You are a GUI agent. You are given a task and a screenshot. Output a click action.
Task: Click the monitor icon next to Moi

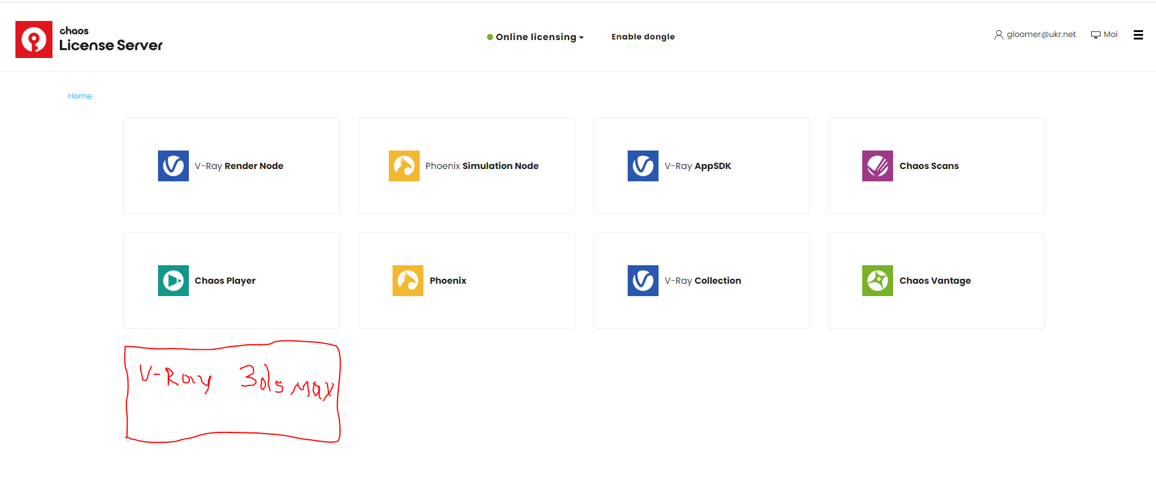[x=1096, y=35]
